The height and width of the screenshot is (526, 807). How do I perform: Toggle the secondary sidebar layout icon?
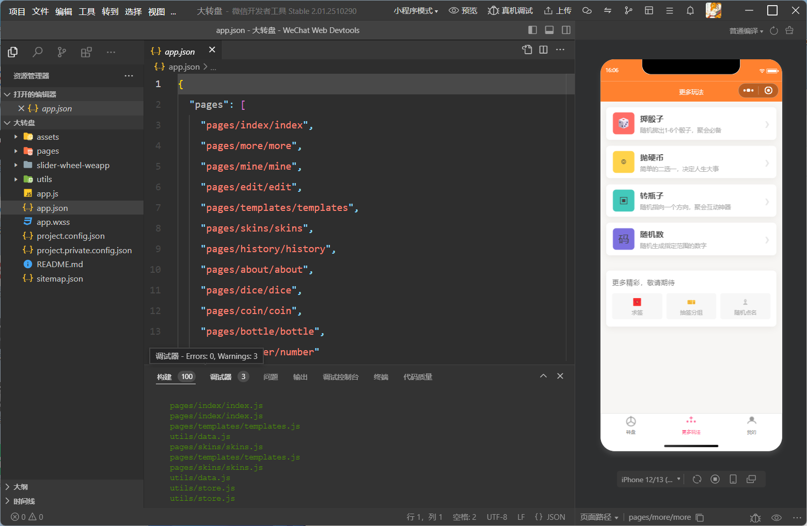pyautogui.click(x=566, y=30)
